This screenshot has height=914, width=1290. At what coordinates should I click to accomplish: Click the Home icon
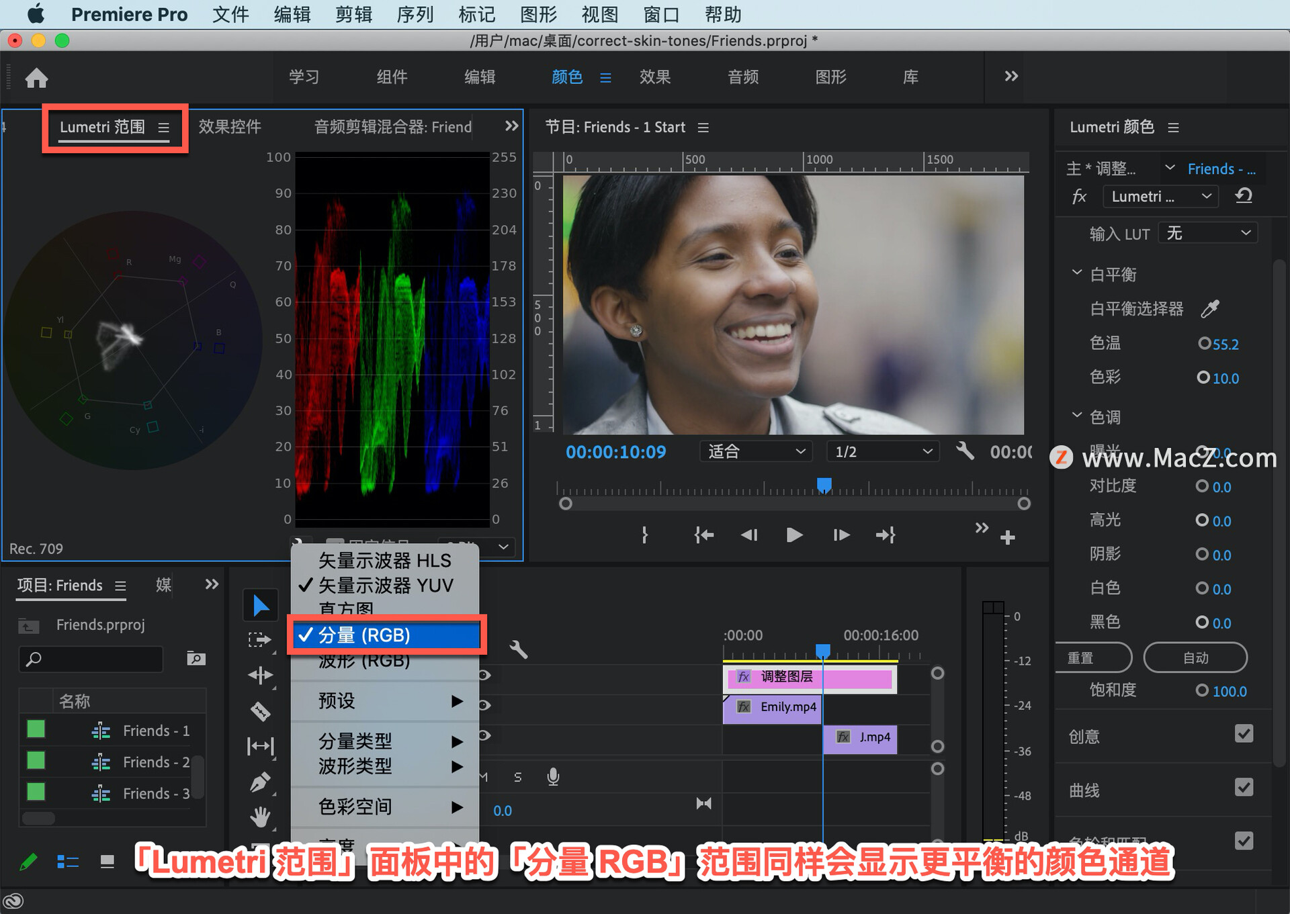tap(36, 78)
